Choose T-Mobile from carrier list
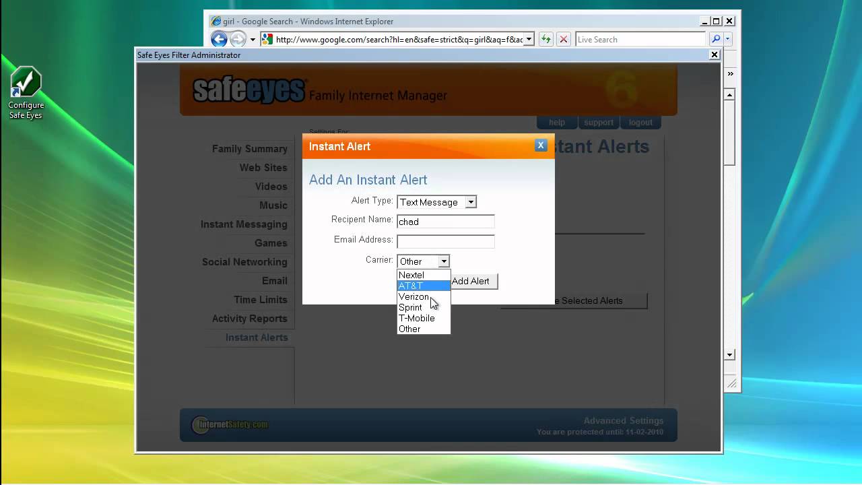 point(424,318)
